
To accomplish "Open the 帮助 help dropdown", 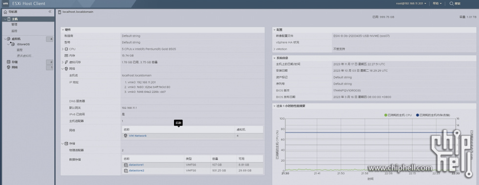I will 437,4.
